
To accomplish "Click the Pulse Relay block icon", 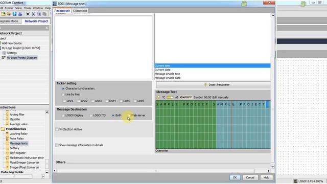I will click(7, 139).
